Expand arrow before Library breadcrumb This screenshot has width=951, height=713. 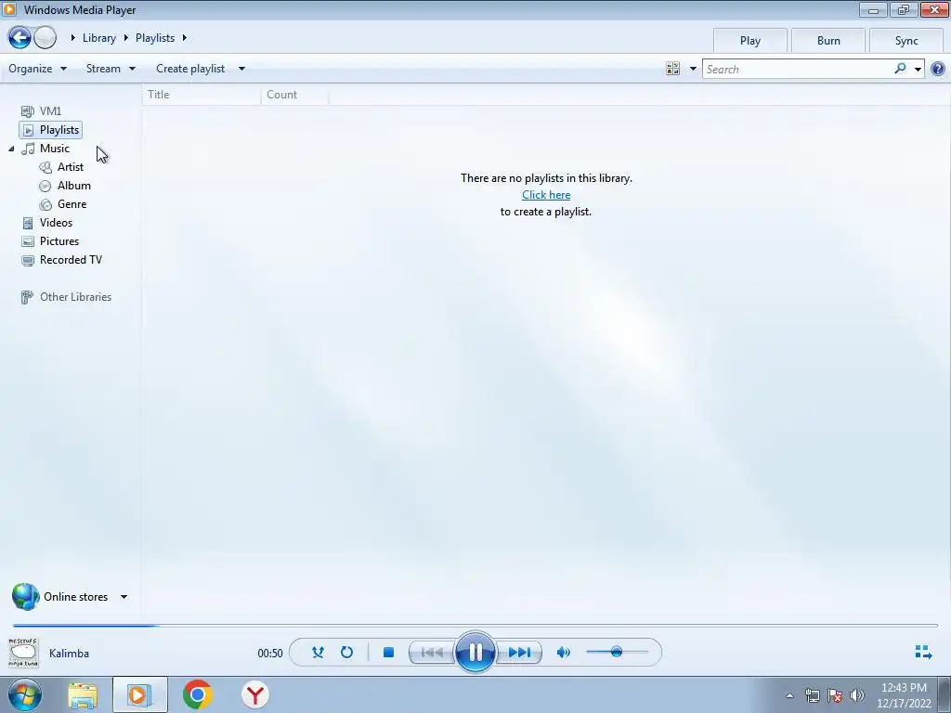coord(72,37)
